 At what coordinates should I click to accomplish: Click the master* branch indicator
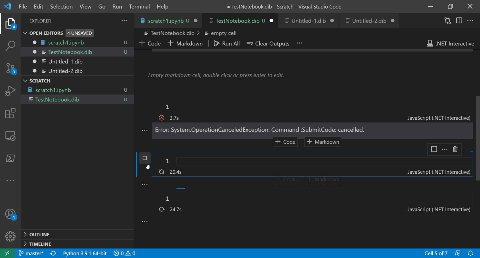(31, 253)
